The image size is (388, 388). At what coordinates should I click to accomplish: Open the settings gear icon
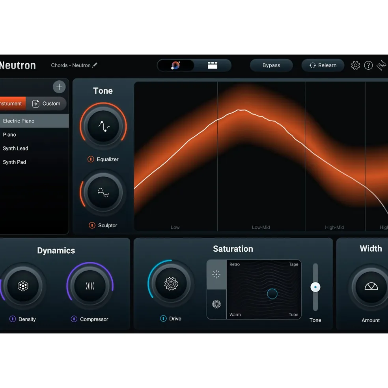(355, 65)
